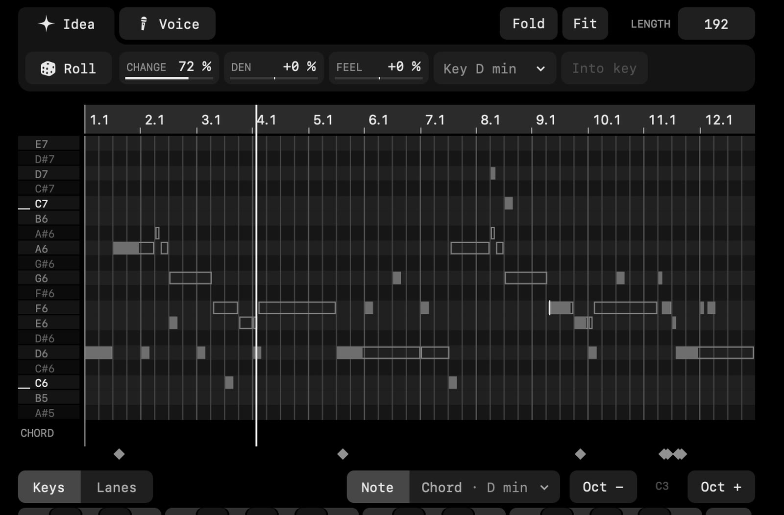Select the outlined G6 note at bar 2.3
The image size is (784, 515).
coord(191,278)
